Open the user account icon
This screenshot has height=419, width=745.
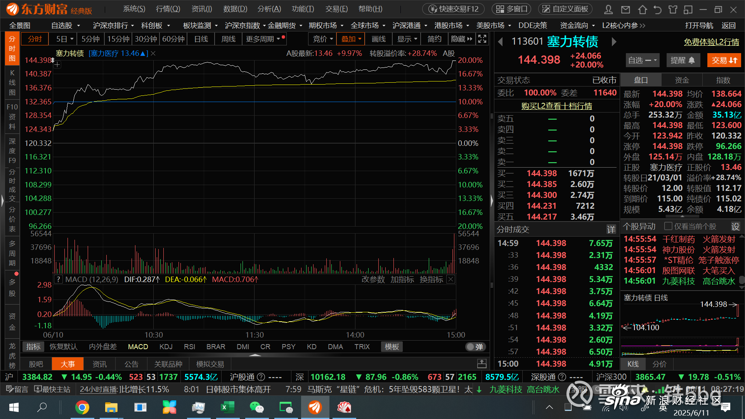[608, 9]
